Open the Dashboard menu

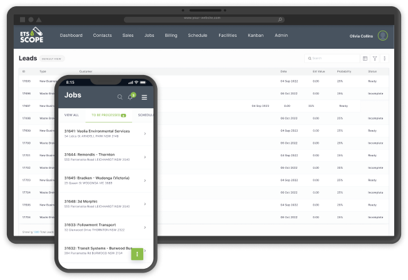click(x=71, y=36)
